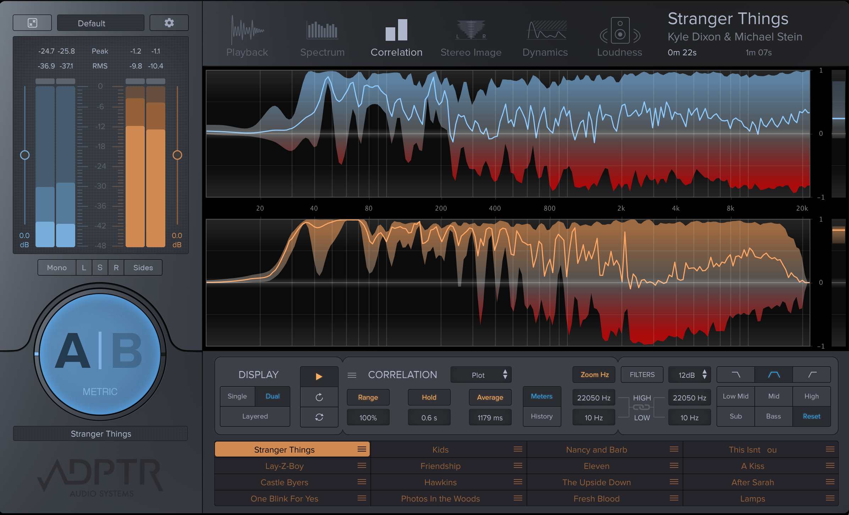The image size is (849, 515).
Task: Click the sync double-arrow icon
Action: click(x=319, y=417)
